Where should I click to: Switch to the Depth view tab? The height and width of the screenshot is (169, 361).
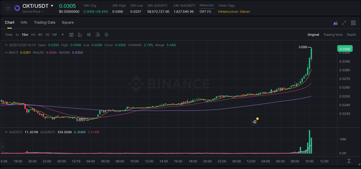click(x=351, y=35)
